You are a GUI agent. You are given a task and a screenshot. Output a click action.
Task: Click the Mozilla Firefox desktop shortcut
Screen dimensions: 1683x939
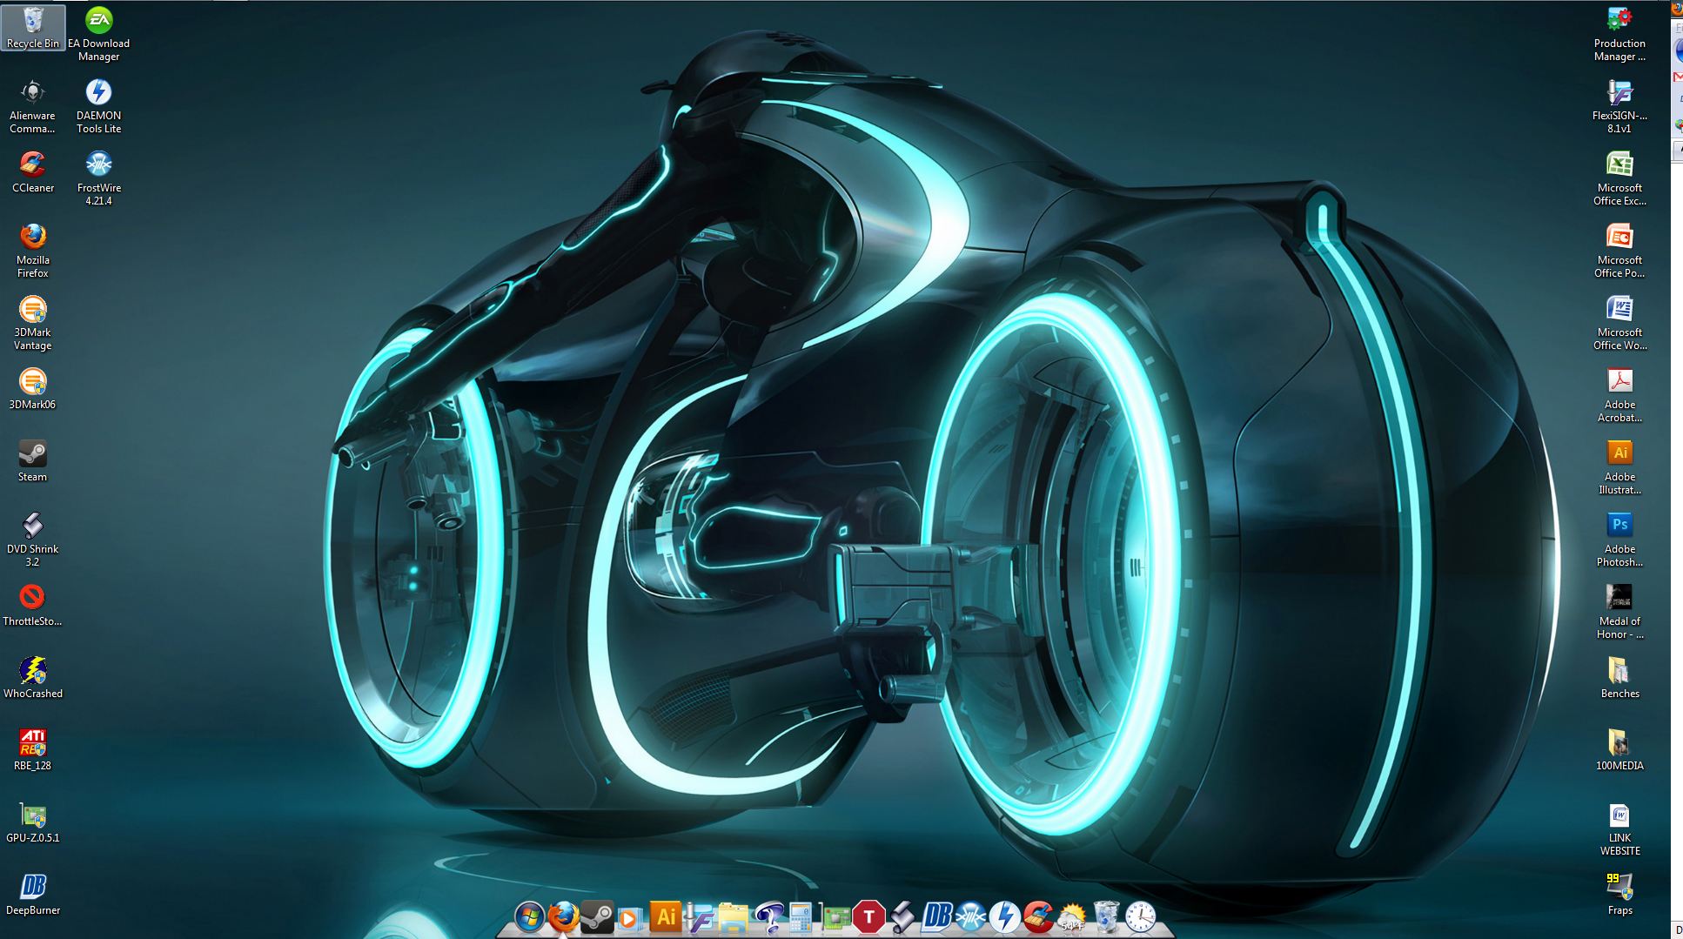[x=32, y=251]
